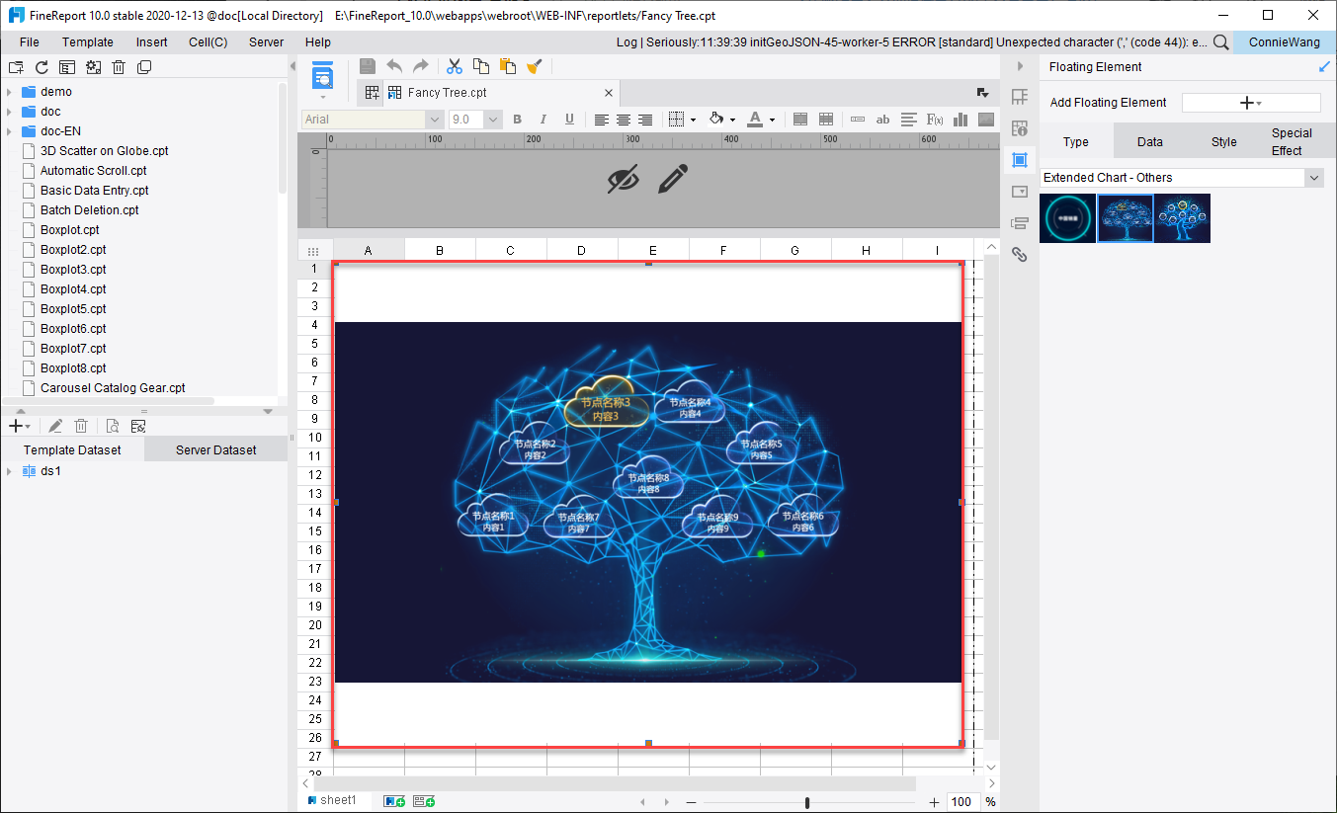Image resolution: width=1337 pixels, height=813 pixels.
Task: Open the Extended Chart - Others dropdown
Action: (1313, 178)
